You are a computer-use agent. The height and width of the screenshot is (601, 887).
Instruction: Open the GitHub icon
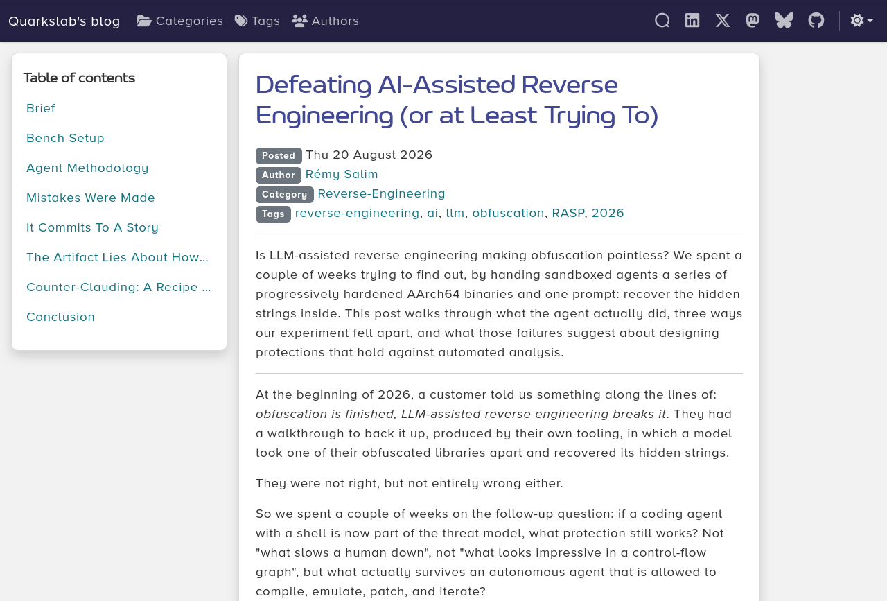816,21
